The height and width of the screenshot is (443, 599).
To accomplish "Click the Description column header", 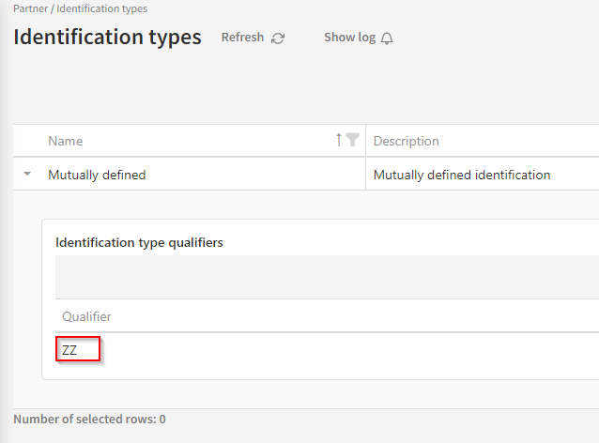I will click(406, 141).
